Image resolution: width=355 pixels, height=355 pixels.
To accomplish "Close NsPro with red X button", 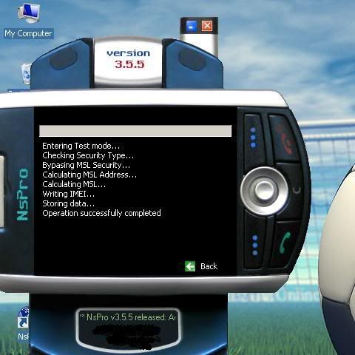I will tap(207, 26).
